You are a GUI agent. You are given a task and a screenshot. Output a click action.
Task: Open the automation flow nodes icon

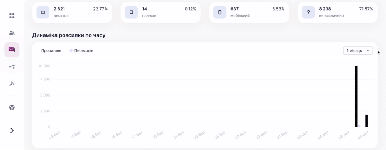point(12,67)
